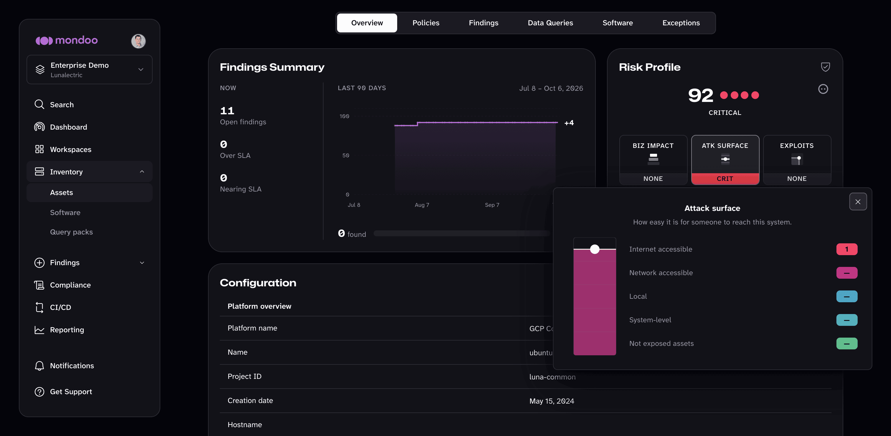Open Query packs under Inventory
This screenshot has width=891, height=436.
(x=71, y=232)
